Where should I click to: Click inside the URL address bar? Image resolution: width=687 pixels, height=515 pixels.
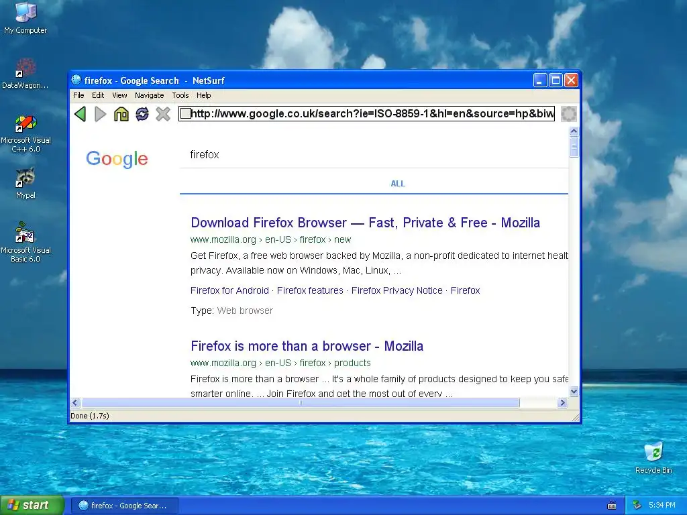[x=367, y=114]
